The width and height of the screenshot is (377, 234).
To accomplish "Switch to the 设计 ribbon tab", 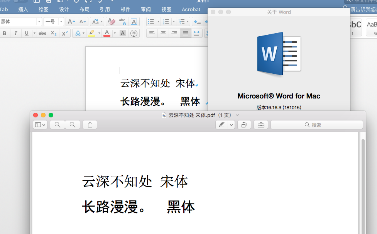I will point(64,9).
